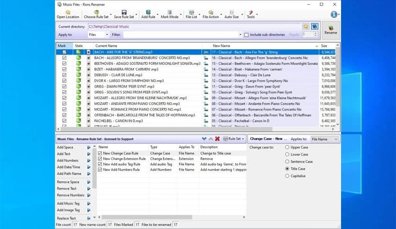Enable Include sub-directories checkbox
Image resolution: width=396 pixels, height=229 pixels.
(246, 35)
